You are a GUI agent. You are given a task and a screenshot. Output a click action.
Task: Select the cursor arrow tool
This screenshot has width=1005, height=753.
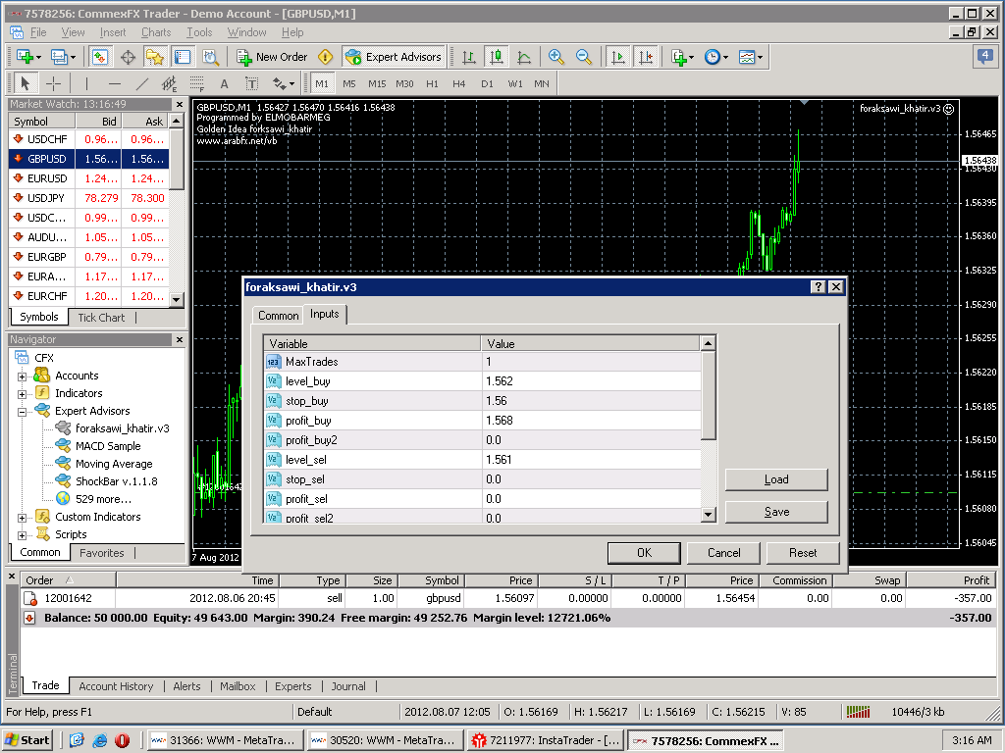26,83
